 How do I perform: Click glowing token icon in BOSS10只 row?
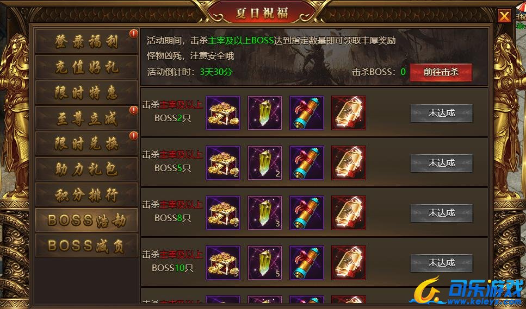tap(349, 263)
